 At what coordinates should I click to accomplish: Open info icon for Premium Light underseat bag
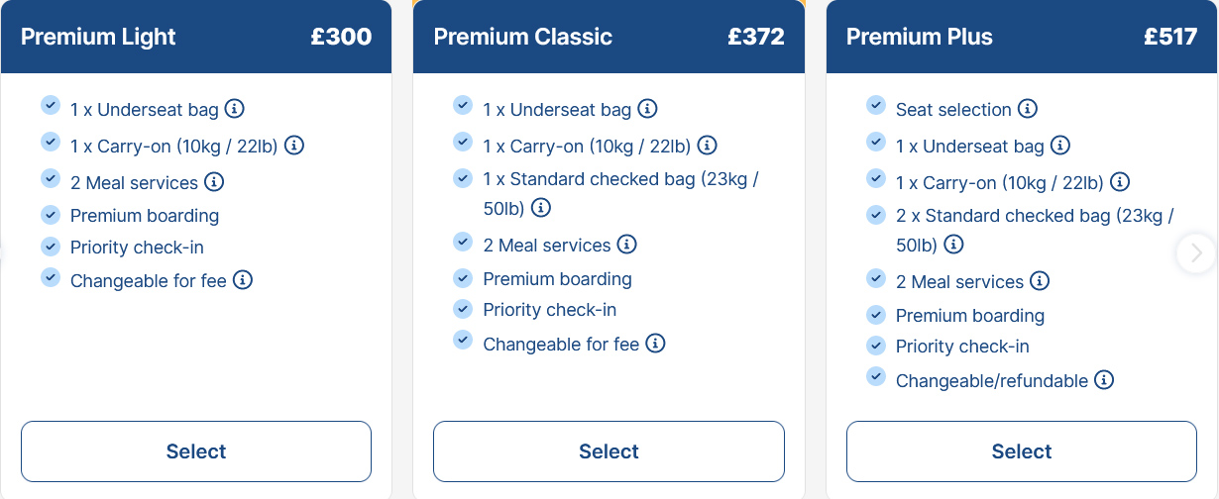[x=235, y=109]
